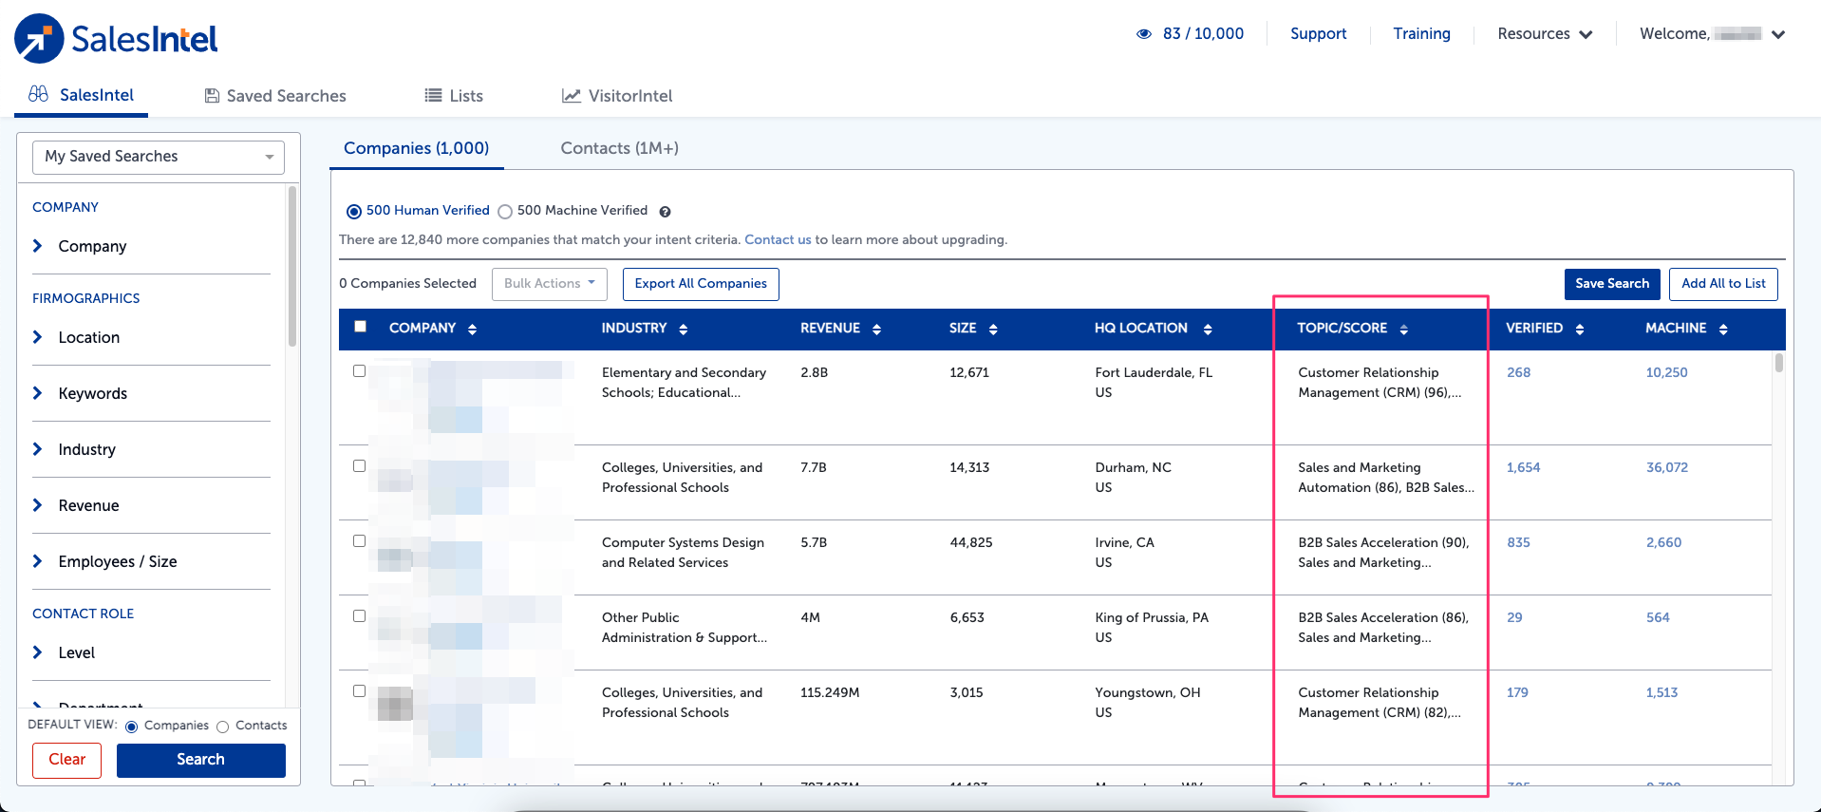
Task: Sort by the INDUSTRY column arrows
Action: (683, 329)
